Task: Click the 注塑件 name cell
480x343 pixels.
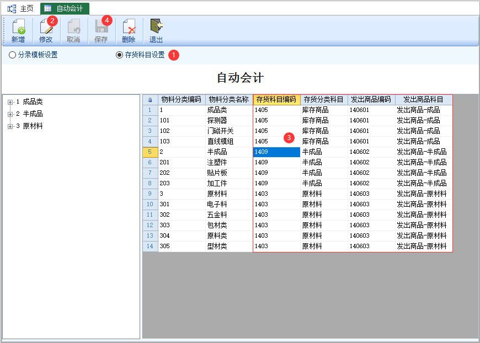Action: click(x=229, y=163)
